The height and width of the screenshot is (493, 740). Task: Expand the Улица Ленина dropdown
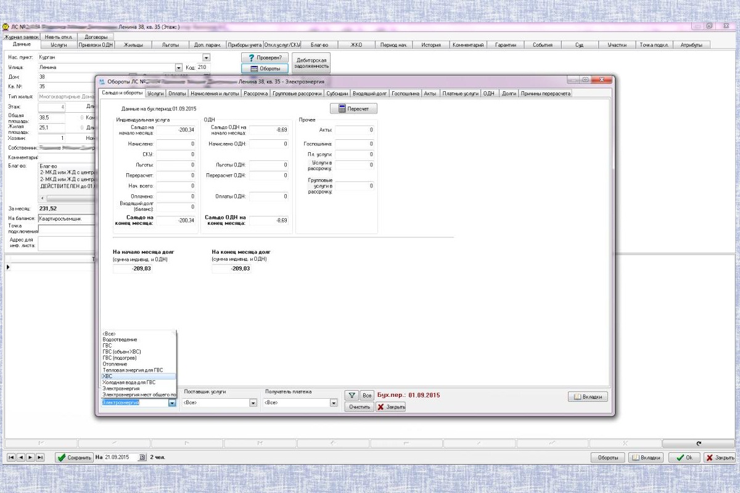pos(179,68)
